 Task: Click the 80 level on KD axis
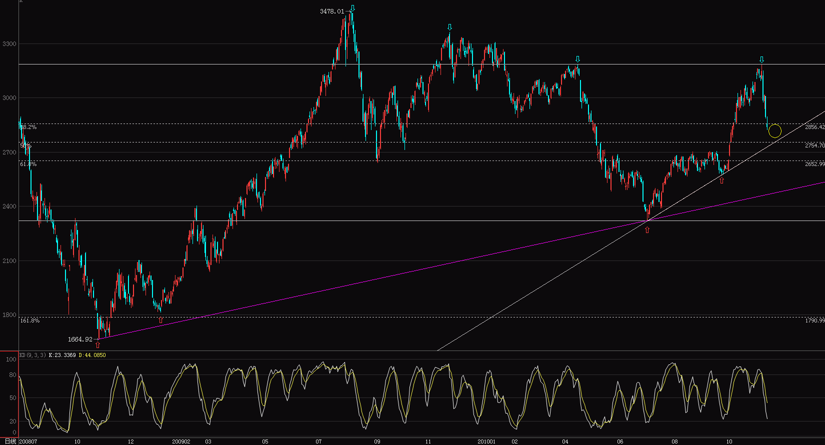(x=12, y=375)
